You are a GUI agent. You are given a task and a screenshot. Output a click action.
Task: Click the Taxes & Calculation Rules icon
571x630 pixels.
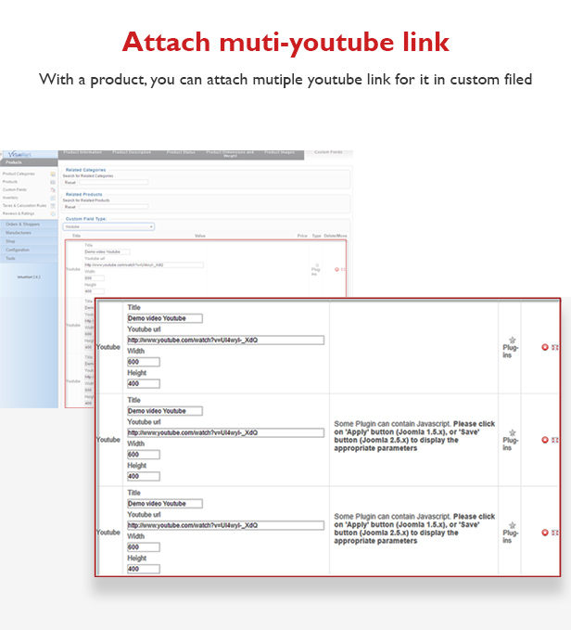(x=53, y=206)
